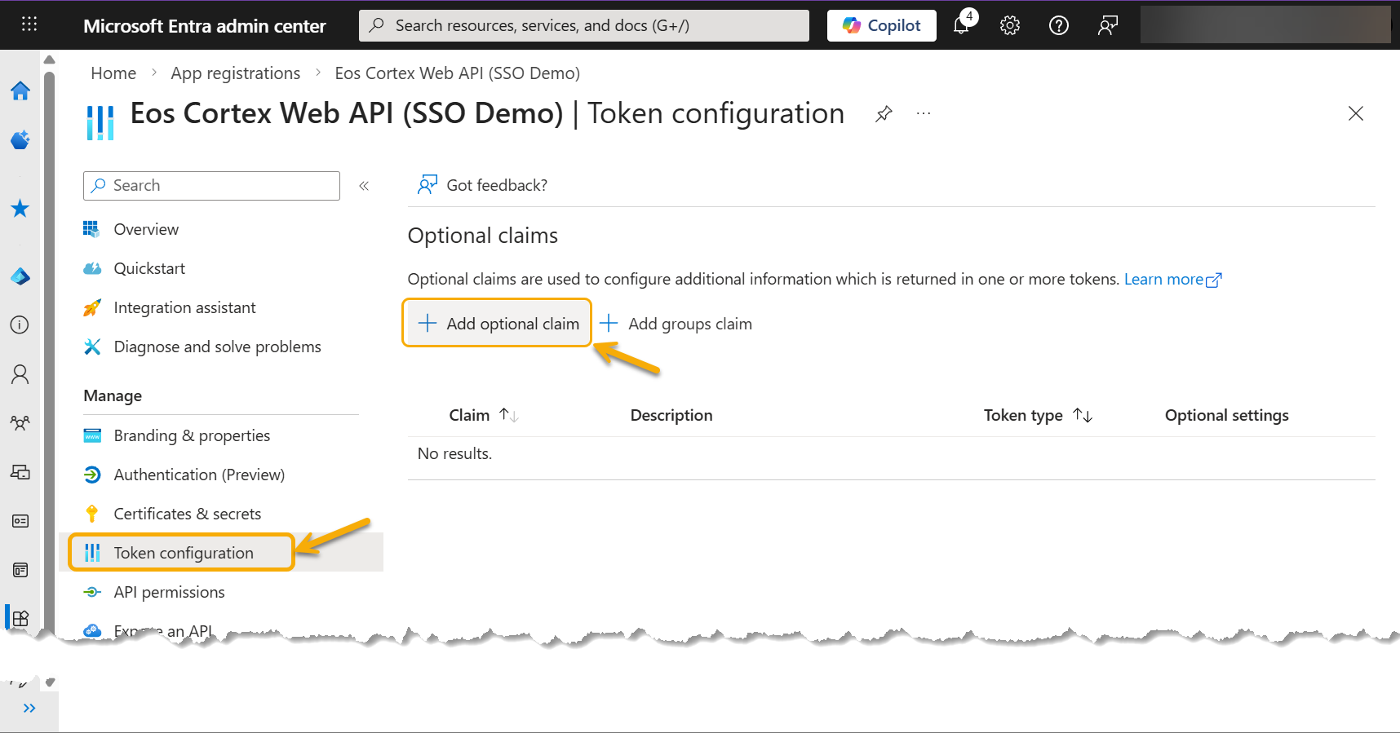Click the account area at top right
Image resolution: width=1400 pixels, height=733 pixels.
(x=1265, y=25)
